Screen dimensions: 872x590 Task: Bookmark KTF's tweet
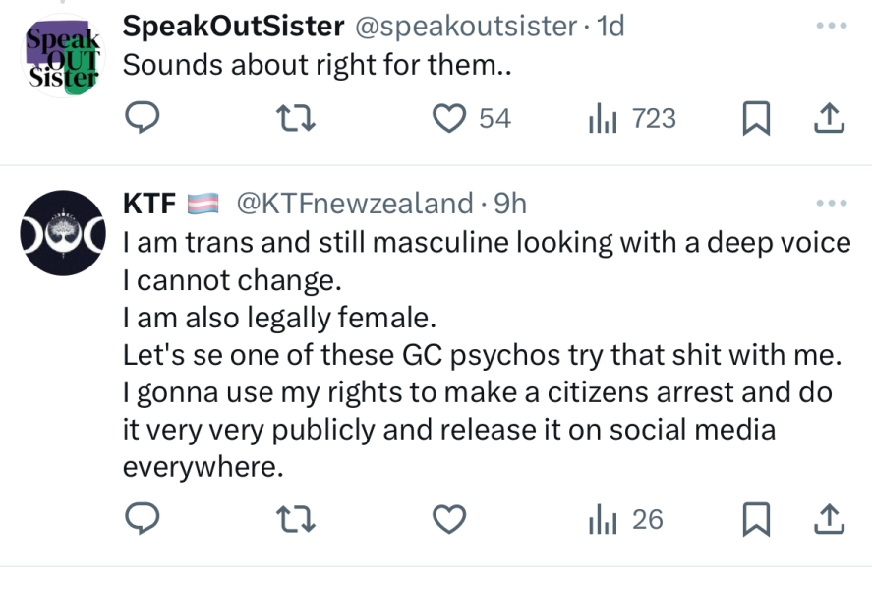755,519
